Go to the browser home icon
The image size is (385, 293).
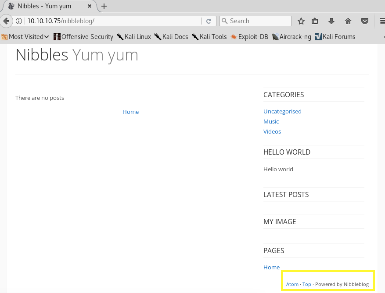coord(348,21)
